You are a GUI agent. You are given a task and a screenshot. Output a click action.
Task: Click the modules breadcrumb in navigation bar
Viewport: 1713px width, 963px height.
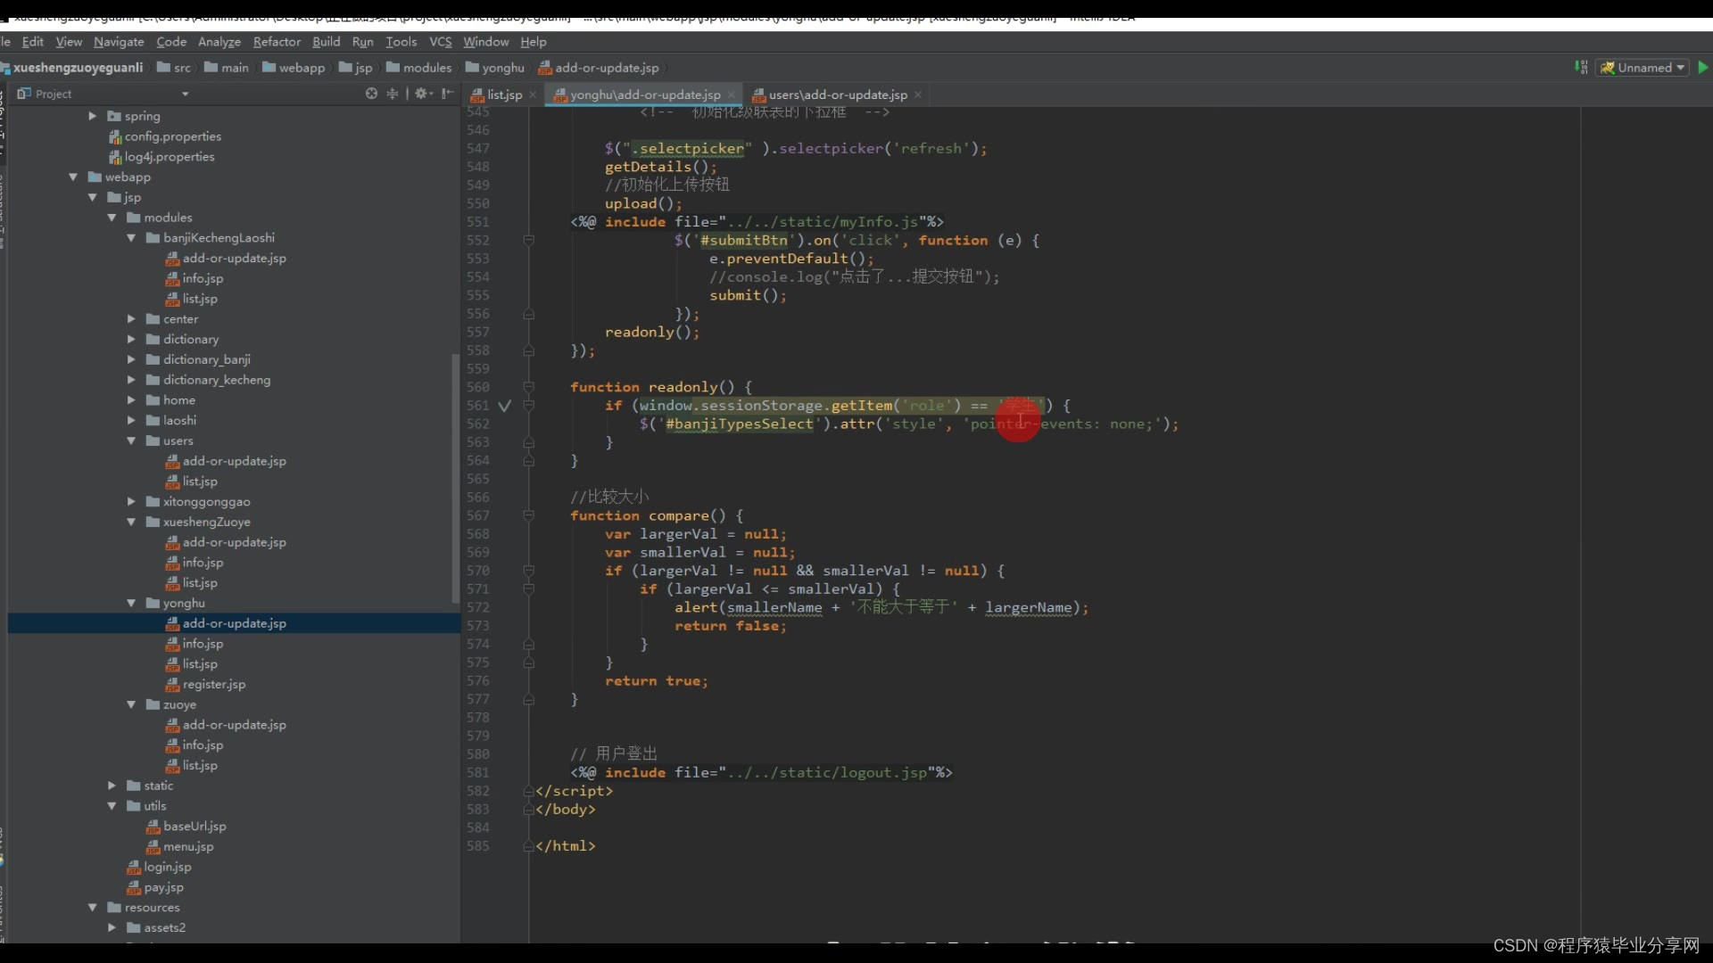click(419, 68)
